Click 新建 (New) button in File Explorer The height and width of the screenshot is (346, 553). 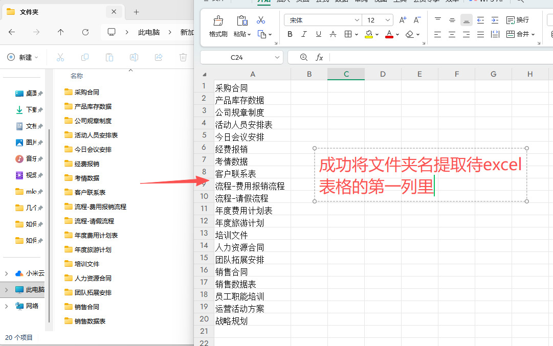point(23,57)
